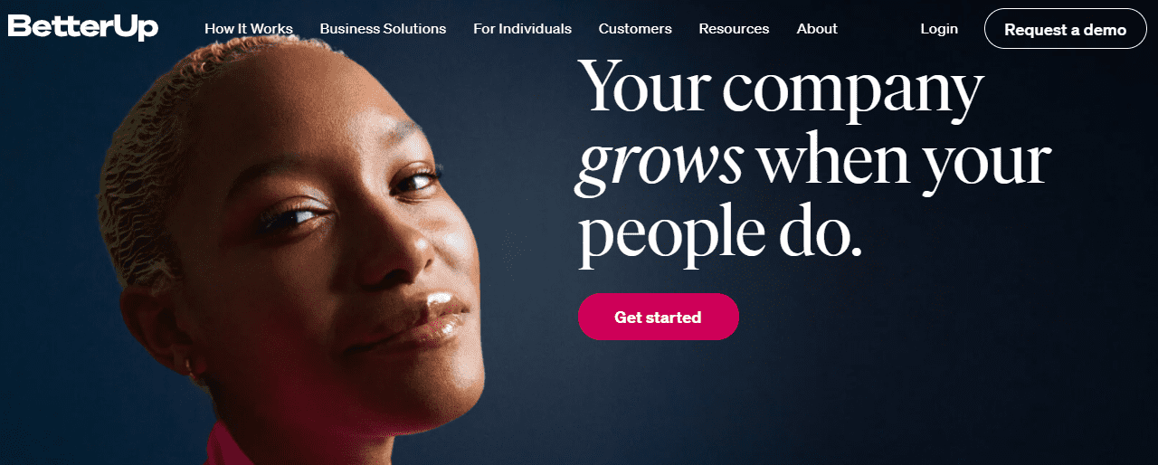Expand the Resources navigation menu
This screenshot has height=465, width=1158.
(x=734, y=29)
